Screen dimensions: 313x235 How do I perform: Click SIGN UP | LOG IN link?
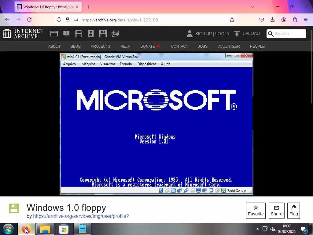click(x=212, y=34)
